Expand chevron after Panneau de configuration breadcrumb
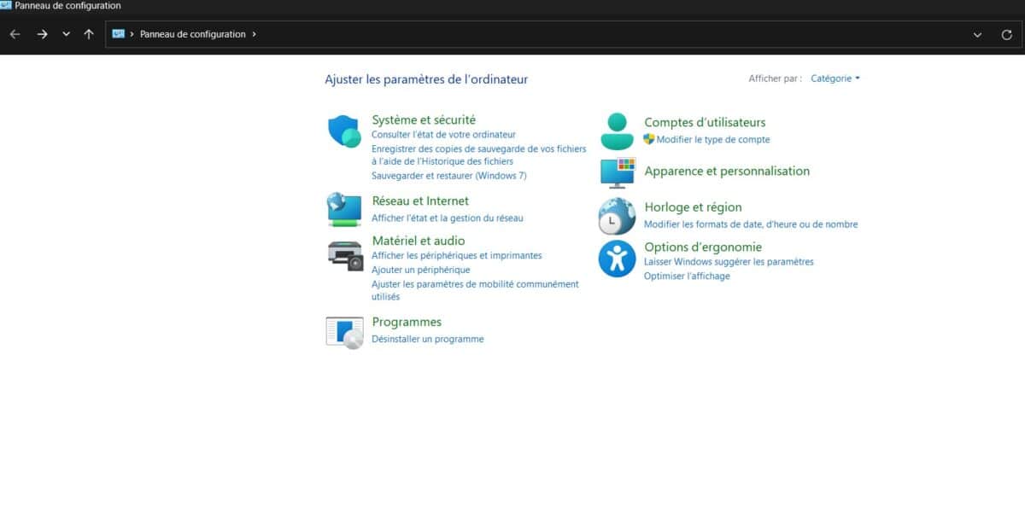The height and width of the screenshot is (518, 1025). (255, 34)
